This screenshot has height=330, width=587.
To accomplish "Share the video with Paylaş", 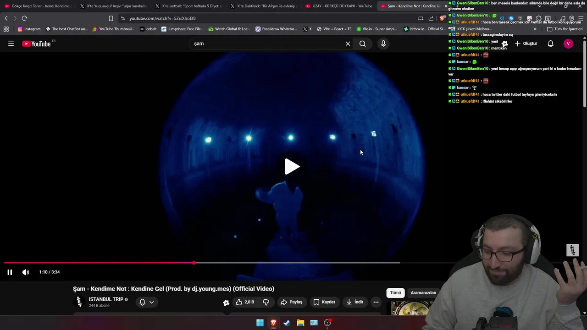I will point(291,302).
